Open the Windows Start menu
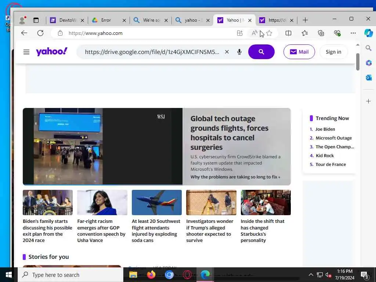The width and height of the screenshot is (376, 282). point(9,275)
